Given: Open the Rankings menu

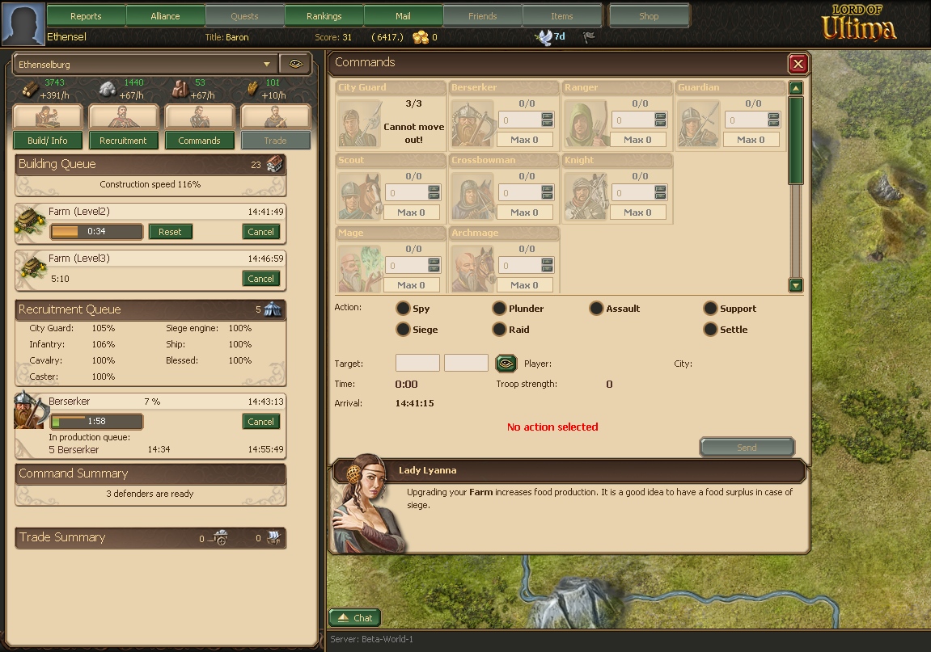Looking at the screenshot, I should [x=324, y=16].
